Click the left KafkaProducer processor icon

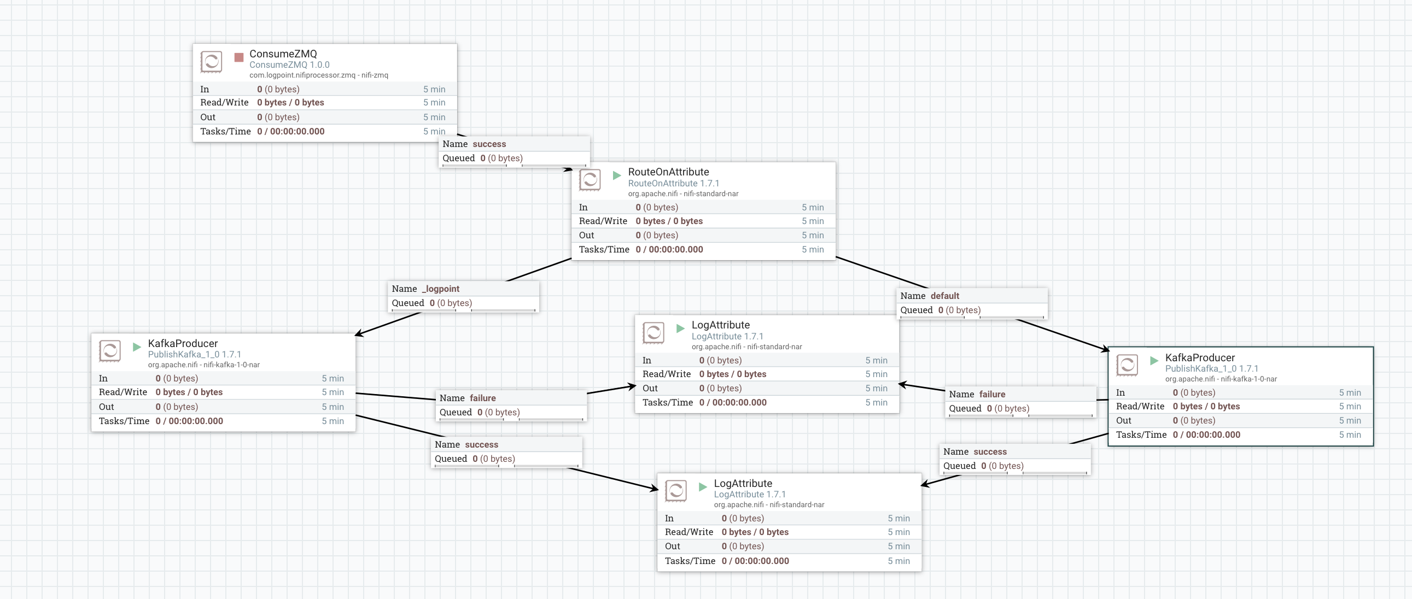point(109,351)
